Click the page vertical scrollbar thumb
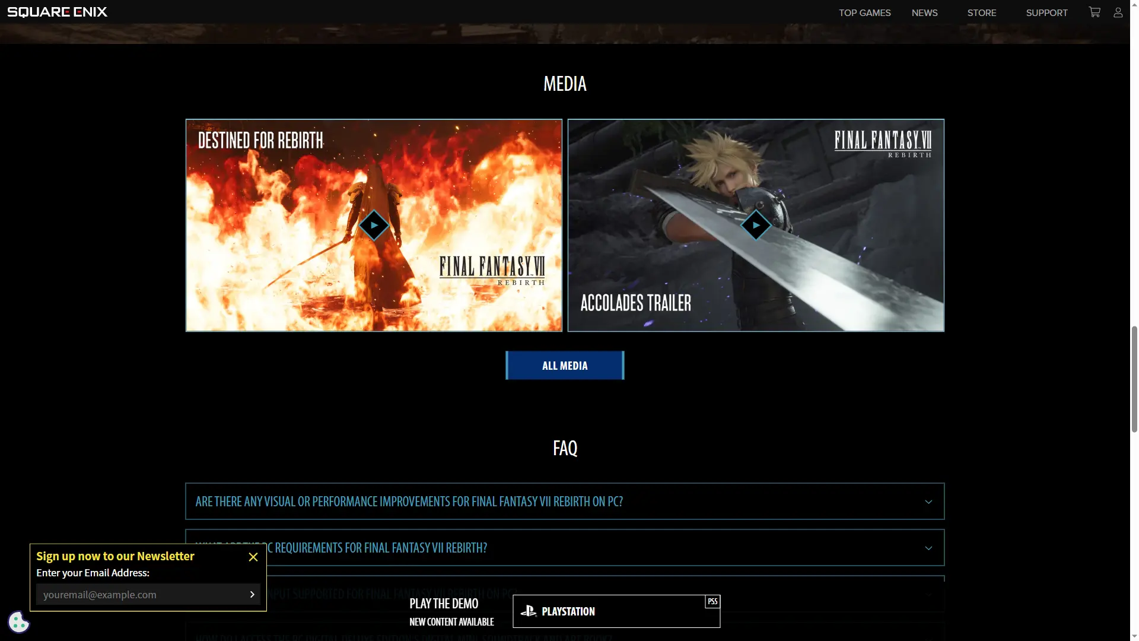This screenshot has height=641, width=1139. [1134, 380]
